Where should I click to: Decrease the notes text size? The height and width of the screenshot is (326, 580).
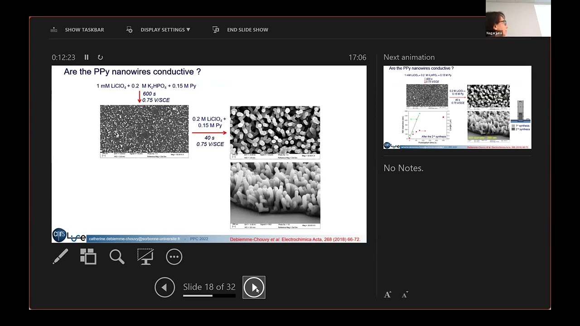pyautogui.click(x=405, y=295)
